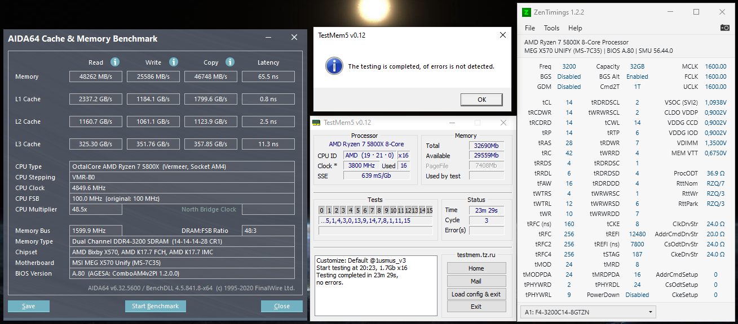Open the A1: F4-3200C14-8GTZN module dropdown

point(588,312)
